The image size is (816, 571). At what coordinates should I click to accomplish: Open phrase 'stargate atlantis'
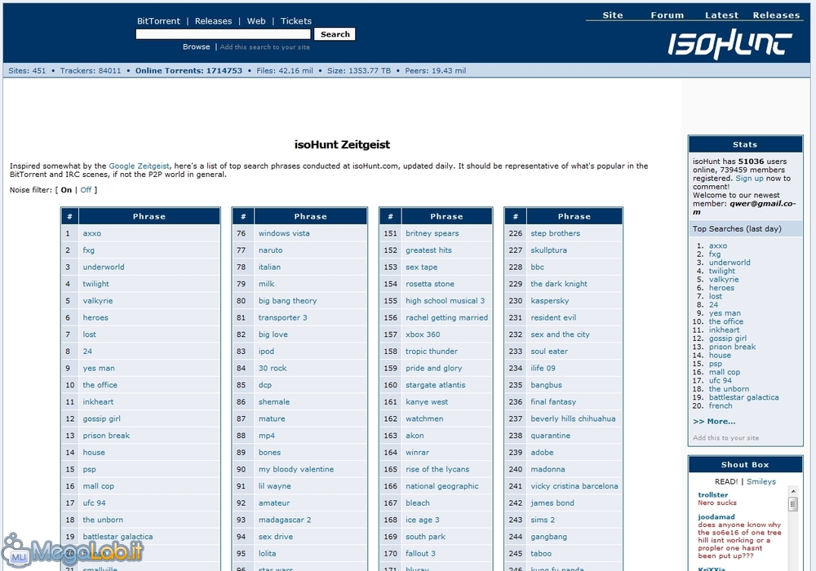pyautogui.click(x=436, y=385)
